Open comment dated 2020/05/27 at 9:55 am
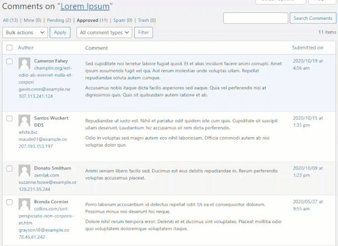This screenshot has height=246, width=338. [x=308, y=205]
